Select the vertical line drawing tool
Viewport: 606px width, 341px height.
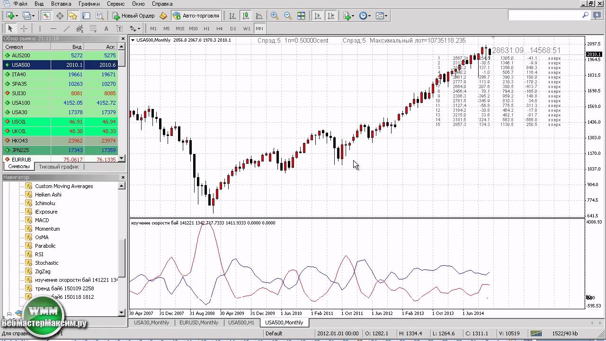40,28
